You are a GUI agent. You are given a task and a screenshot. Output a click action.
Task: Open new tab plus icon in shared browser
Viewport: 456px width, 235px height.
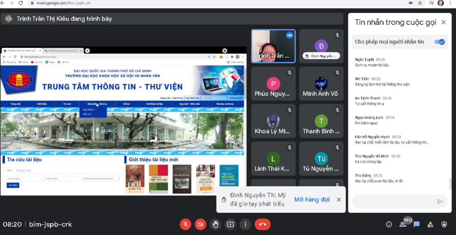click(x=87, y=51)
